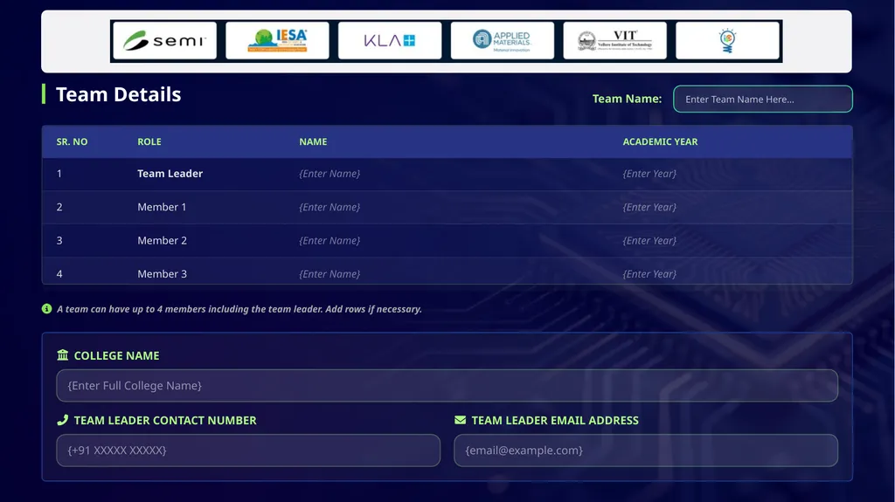Click Member 2 academic year placeholder
The height and width of the screenshot is (502, 895).
coord(649,241)
